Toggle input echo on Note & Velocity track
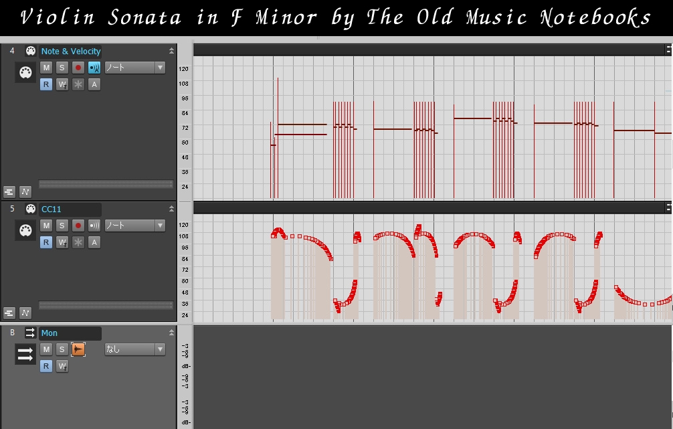The width and height of the screenshot is (673, 429). (94, 68)
